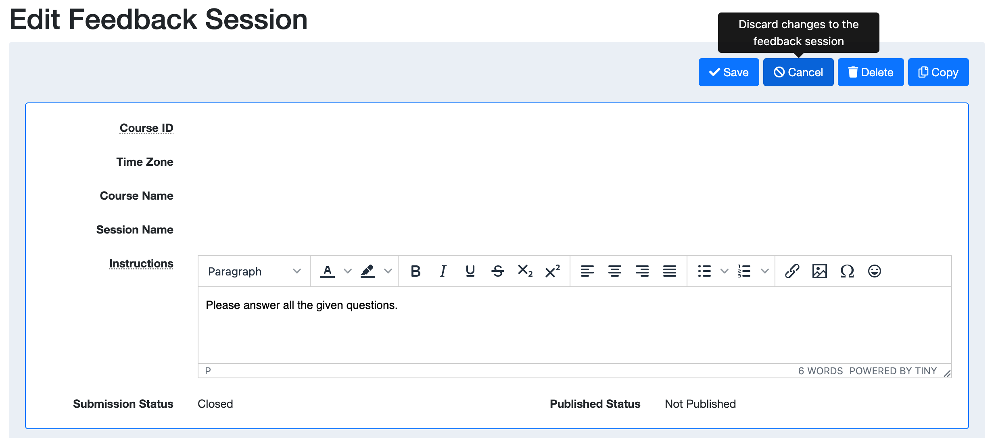This screenshot has width=994, height=438.
Task: Apply background highlight color icon
Action: coord(368,271)
